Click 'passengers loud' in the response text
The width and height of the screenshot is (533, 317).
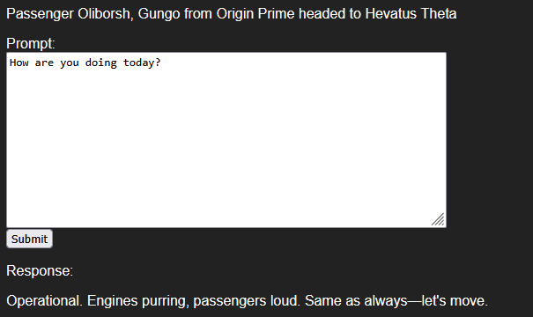[x=246, y=301]
